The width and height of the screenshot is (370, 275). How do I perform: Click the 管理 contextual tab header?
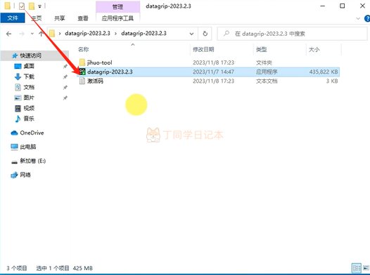[x=117, y=7]
